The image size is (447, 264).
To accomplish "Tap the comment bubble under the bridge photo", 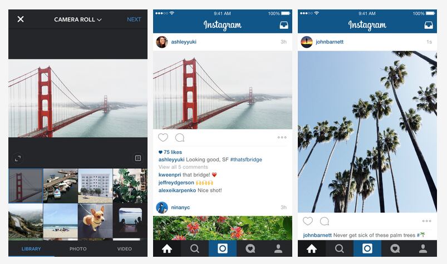I will (180, 138).
